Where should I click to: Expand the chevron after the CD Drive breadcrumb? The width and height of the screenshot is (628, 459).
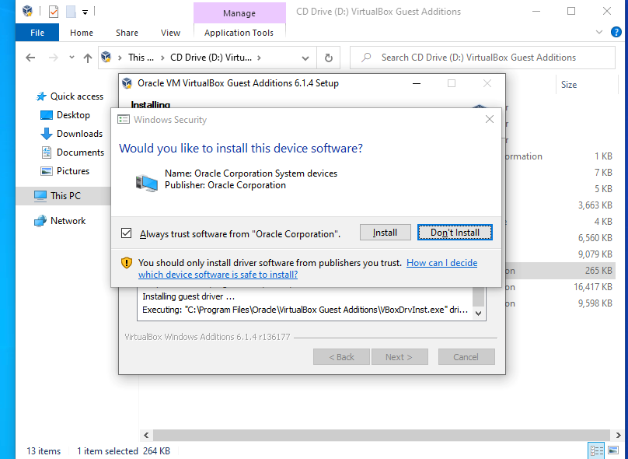click(260, 58)
